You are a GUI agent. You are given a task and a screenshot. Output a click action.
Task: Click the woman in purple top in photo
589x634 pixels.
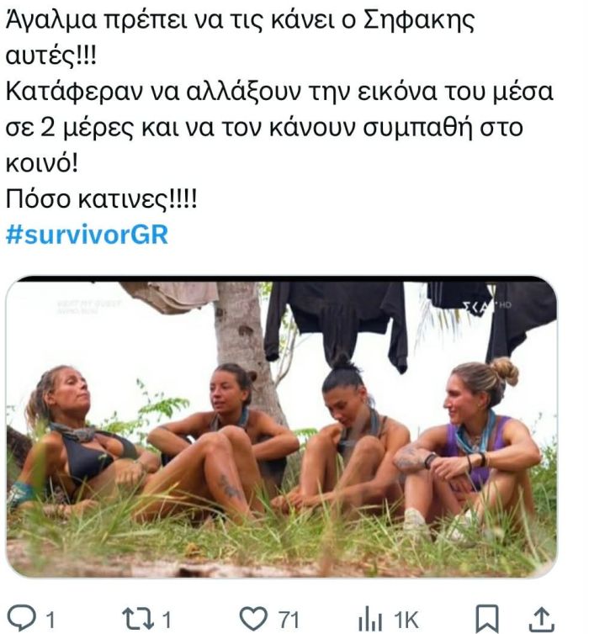coord(470,449)
